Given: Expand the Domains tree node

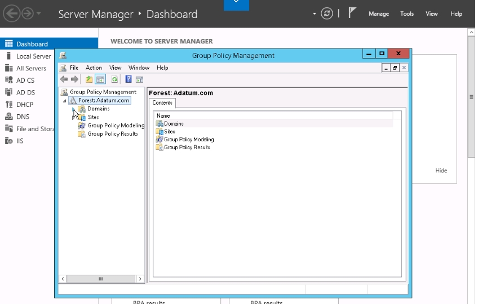Looking at the screenshot, I should [x=73, y=109].
